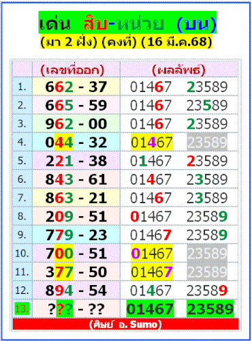This screenshot has height=341, width=252.
Task: Click "23589" in row 8
Action: (207, 216)
